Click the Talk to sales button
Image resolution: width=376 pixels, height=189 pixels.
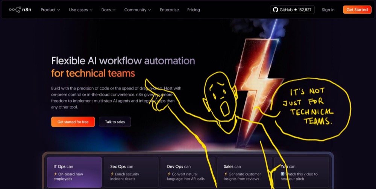(115, 122)
